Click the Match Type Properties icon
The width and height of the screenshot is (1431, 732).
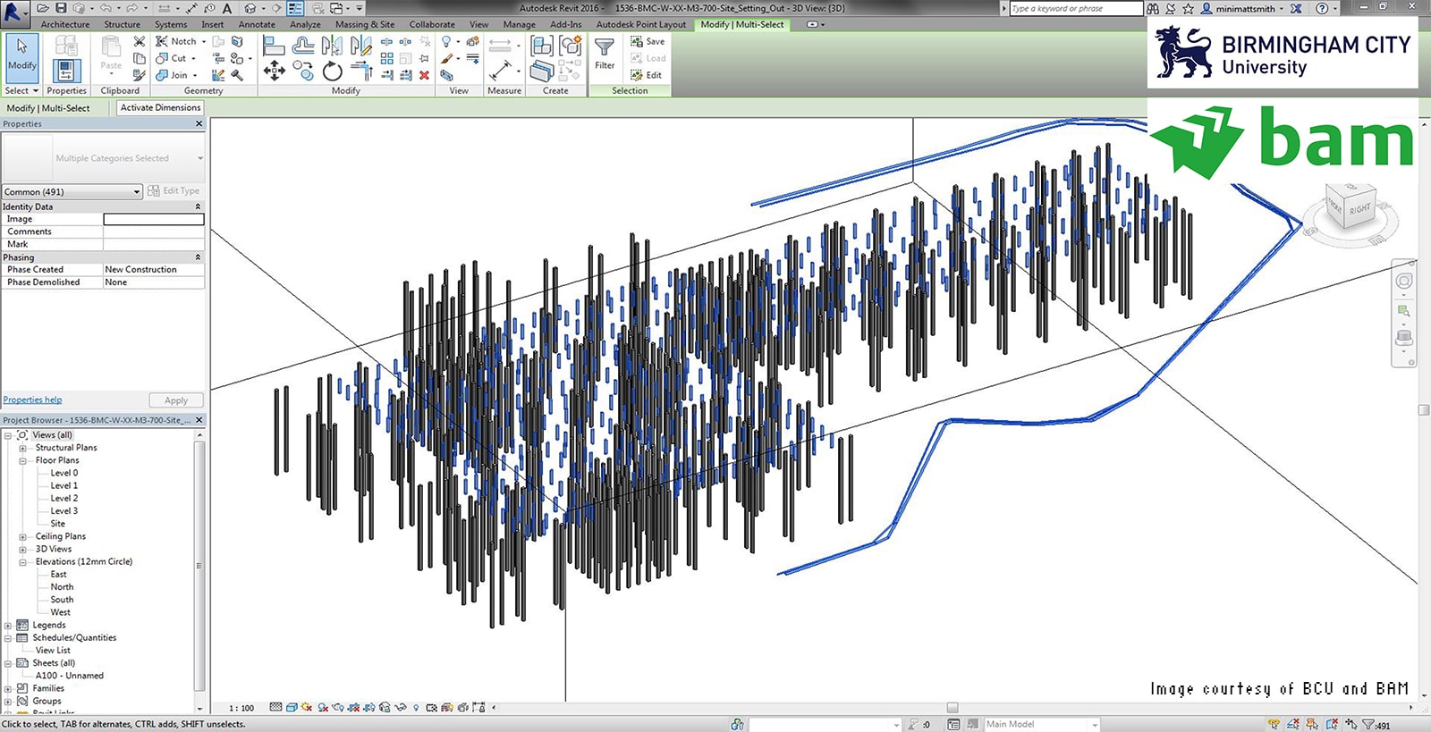[x=139, y=75]
